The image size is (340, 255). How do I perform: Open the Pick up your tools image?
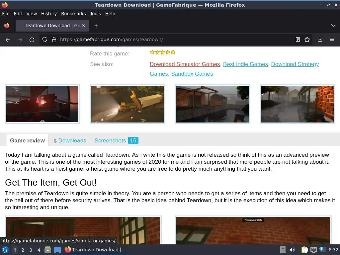pyautogui.click(x=253, y=230)
